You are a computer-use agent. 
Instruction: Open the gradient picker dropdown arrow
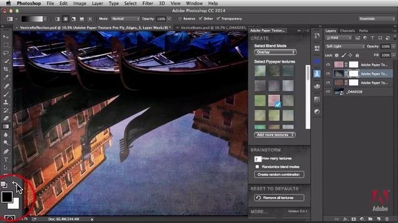(x=45, y=19)
